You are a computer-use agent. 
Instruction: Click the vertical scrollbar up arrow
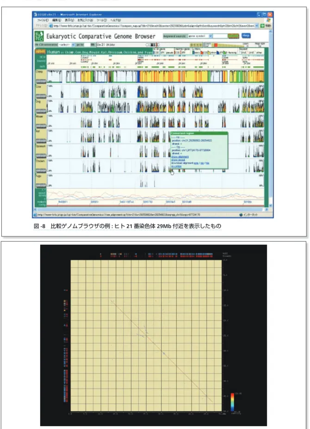tap(271, 32)
